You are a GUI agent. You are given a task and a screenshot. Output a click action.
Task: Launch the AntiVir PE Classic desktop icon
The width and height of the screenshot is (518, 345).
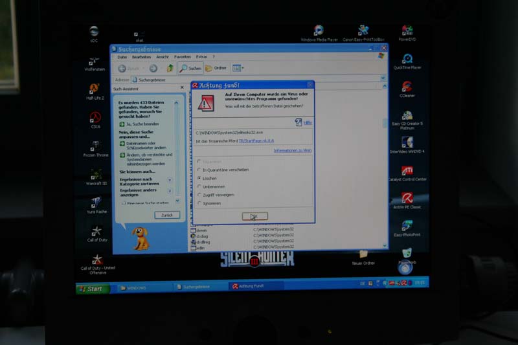click(x=407, y=201)
